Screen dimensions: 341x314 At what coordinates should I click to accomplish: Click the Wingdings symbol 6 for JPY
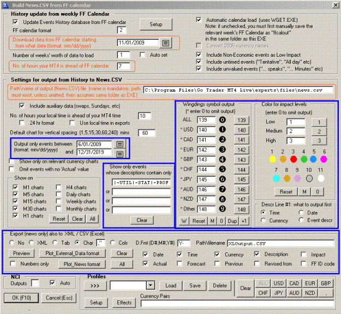pos(222,179)
